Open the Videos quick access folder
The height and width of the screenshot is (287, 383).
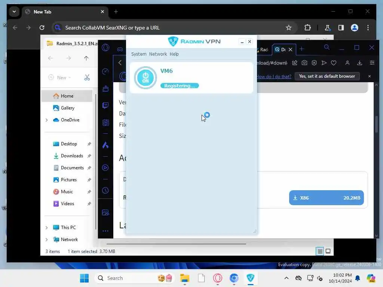click(x=67, y=204)
